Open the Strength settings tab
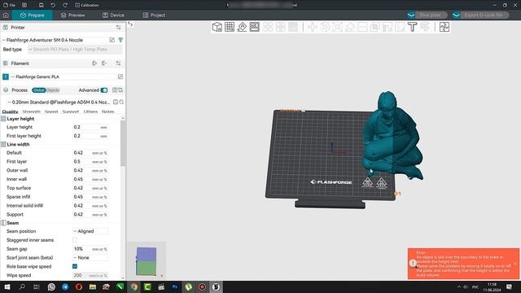521x293 pixels. tap(31, 112)
